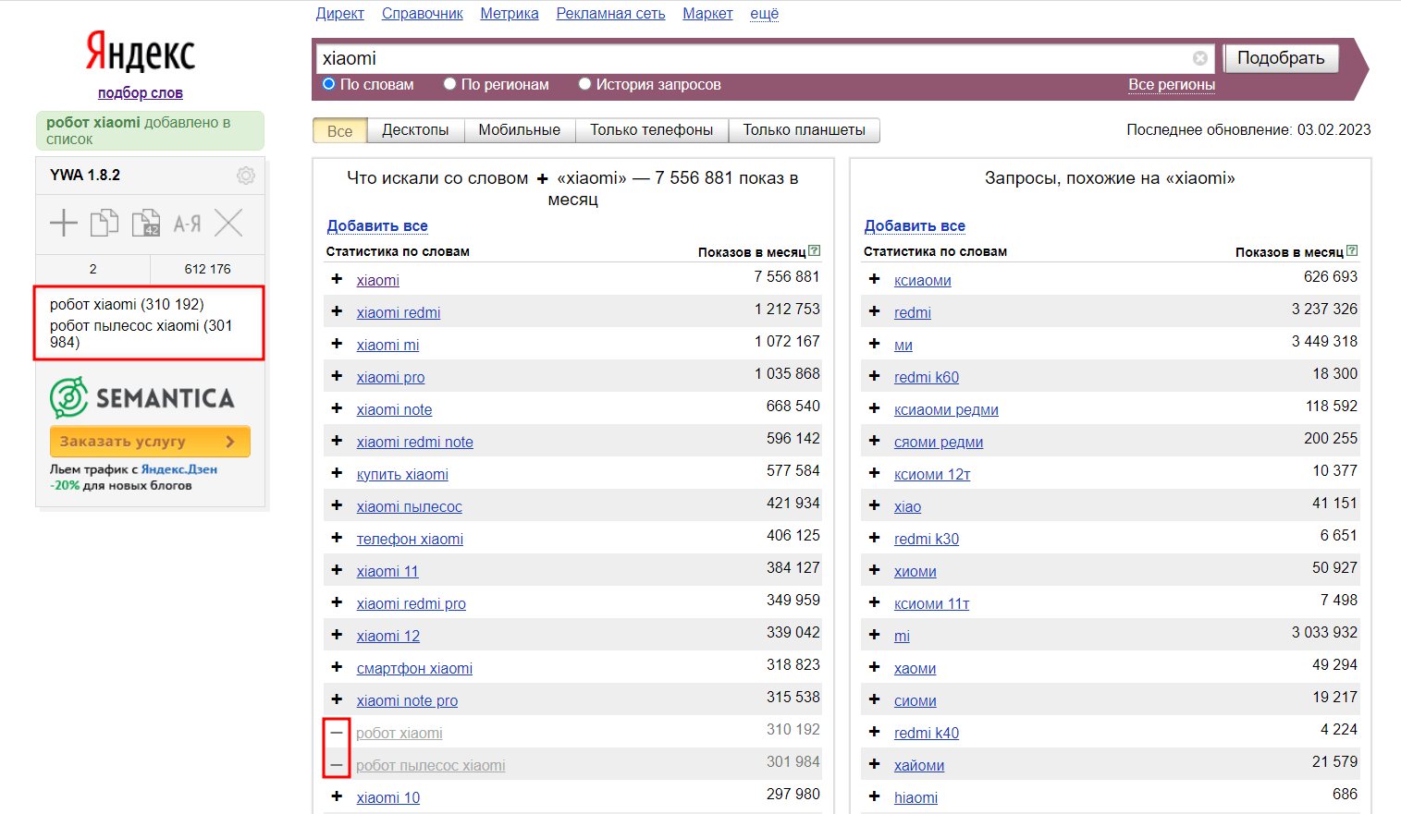Screen dimensions: 1401x814
Task: Clear the YWA list with the X icon
Action: [228, 223]
